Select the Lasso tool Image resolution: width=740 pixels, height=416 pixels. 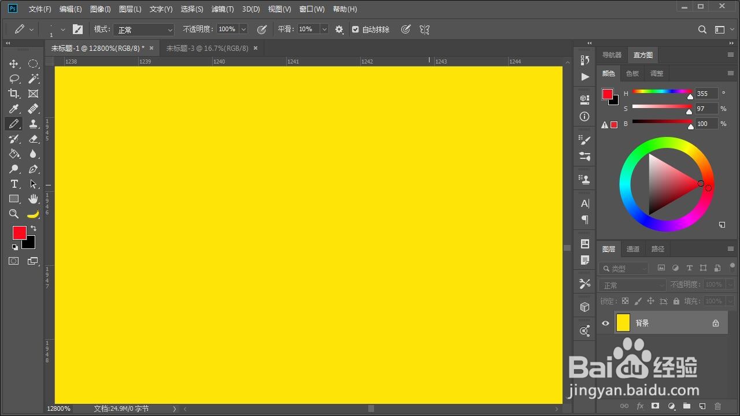pyautogui.click(x=14, y=79)
